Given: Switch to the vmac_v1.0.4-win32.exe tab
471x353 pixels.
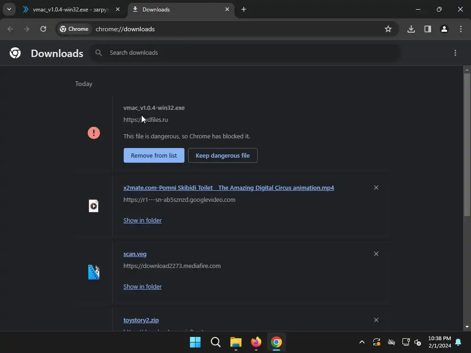Looking at the screenshot, I should click(x=71, y=10).
